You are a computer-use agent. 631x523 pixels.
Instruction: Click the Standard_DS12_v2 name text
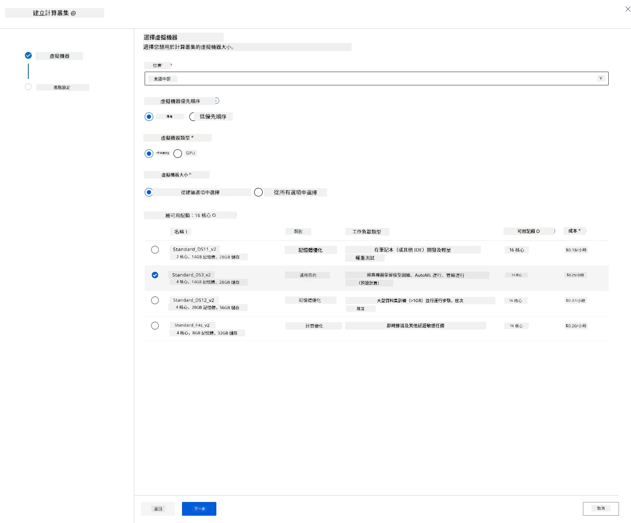(194, 300)
